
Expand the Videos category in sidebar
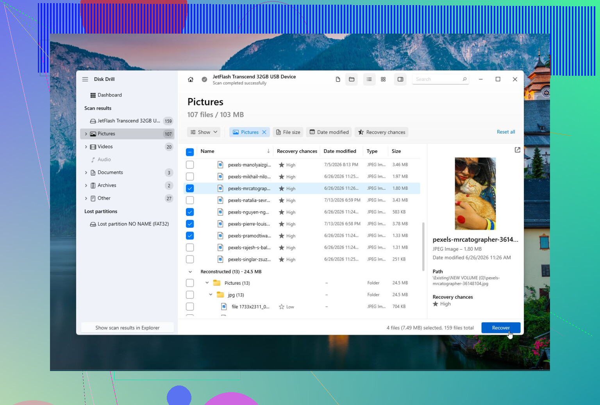[x=86, y=147]
